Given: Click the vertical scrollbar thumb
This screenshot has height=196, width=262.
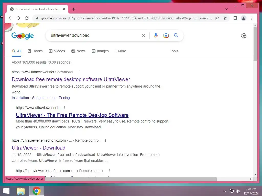Looking at the screenshot, I should [255, 44].
